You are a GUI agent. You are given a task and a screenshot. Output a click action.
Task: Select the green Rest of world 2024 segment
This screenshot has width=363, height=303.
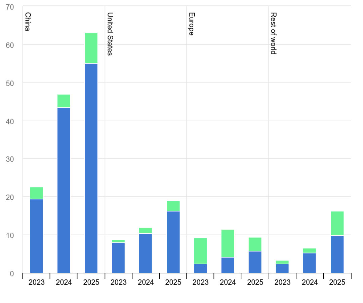[310, 250]
